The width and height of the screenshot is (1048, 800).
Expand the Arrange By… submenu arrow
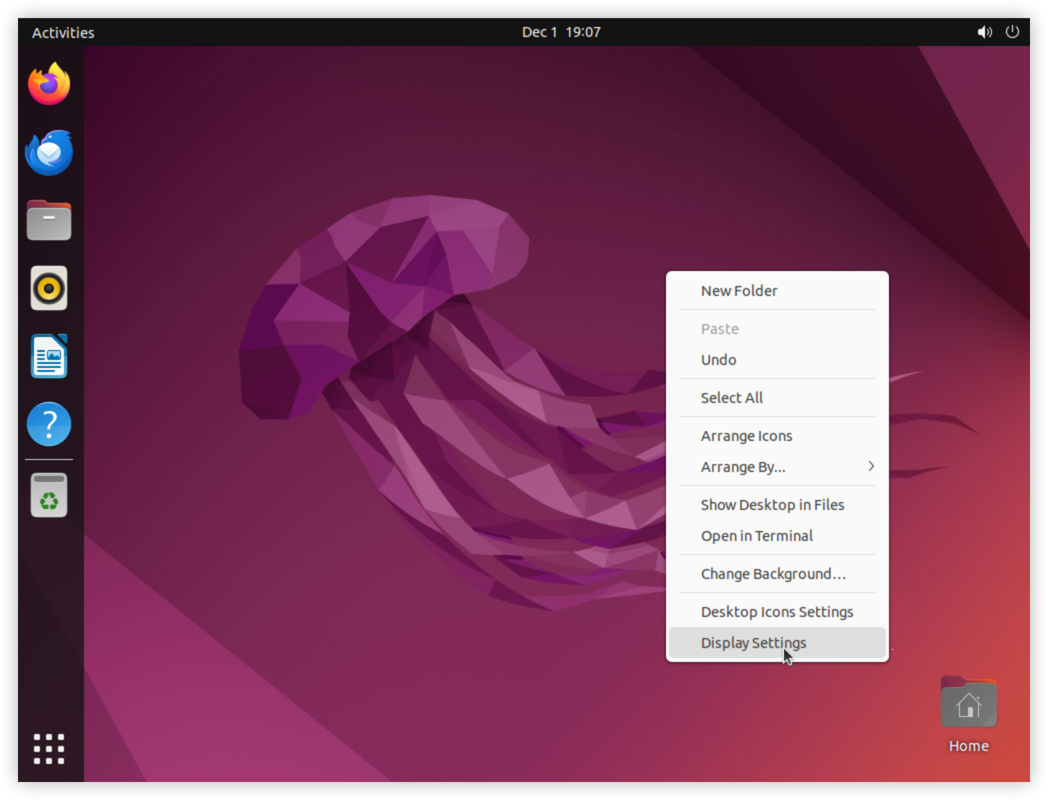(x=871, y=466)
